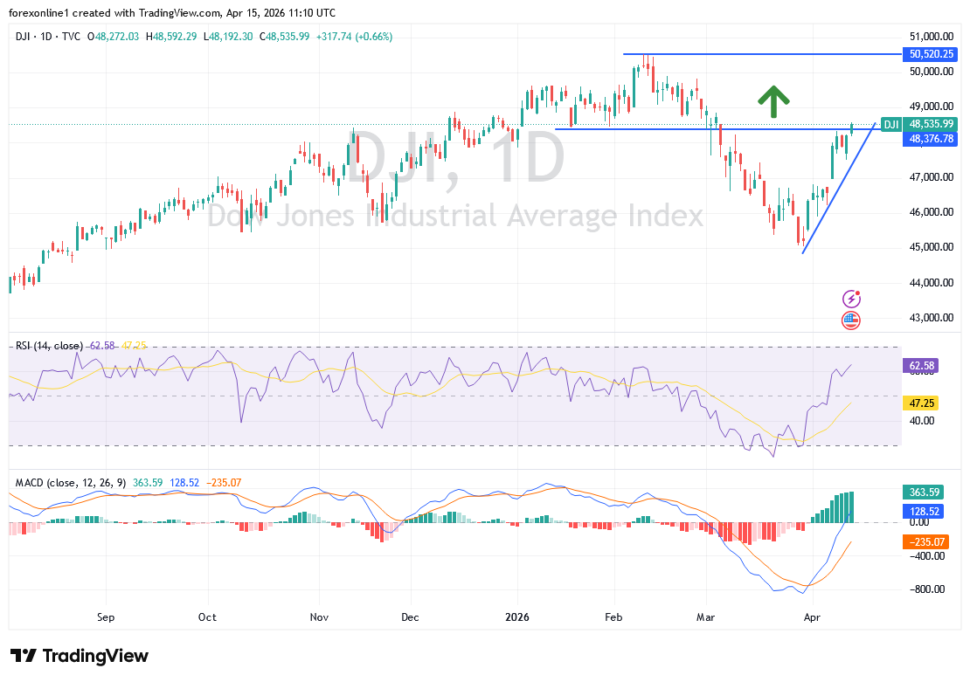
Task: Click the purple lightning event icon
Action: coord(851,300)
